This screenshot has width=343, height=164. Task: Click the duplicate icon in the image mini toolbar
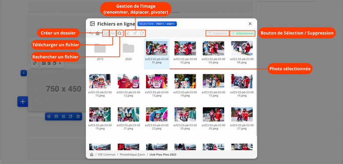pos(55,63)
